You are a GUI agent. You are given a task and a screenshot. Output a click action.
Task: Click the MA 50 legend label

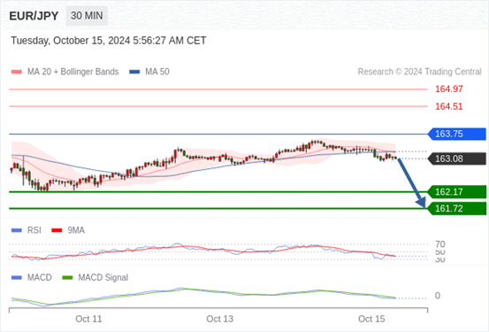(x=157, y=72)
